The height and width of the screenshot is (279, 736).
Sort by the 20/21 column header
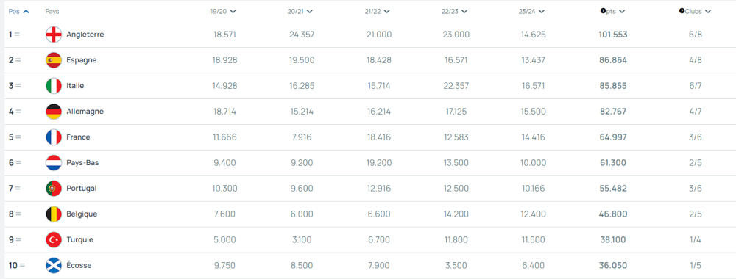[300, 12]
